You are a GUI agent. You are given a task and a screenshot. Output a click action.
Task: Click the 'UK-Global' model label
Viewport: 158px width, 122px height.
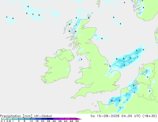[43, 116]
